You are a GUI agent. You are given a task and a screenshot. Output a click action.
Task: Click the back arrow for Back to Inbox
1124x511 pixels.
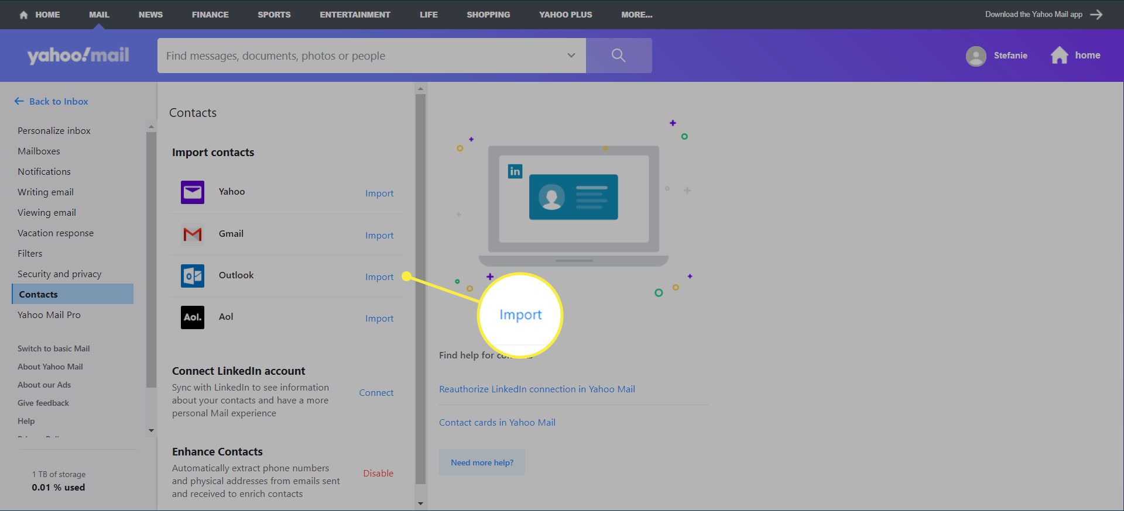pyautogui.click(x=19, y=101)
